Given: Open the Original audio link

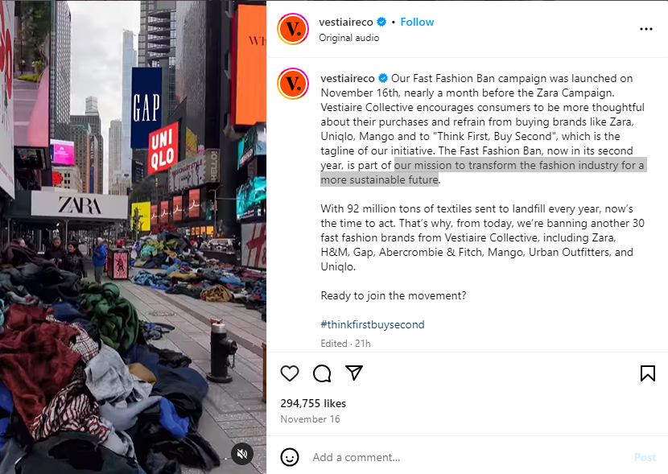Looking at the screenshot, I should pyautogui.click(x=349, y=38).
